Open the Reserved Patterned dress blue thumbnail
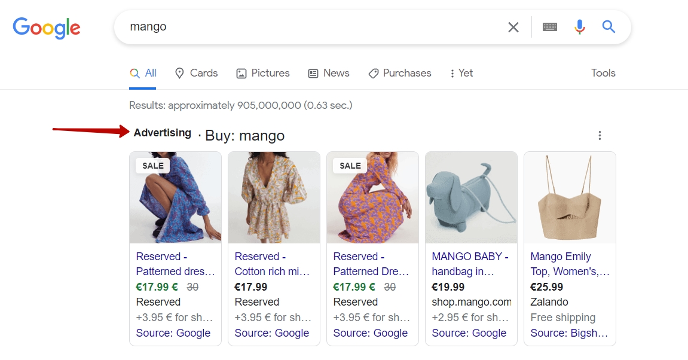The height and width of the screenshot is (360, 688). pyautogui.click(x=175, y=197)
